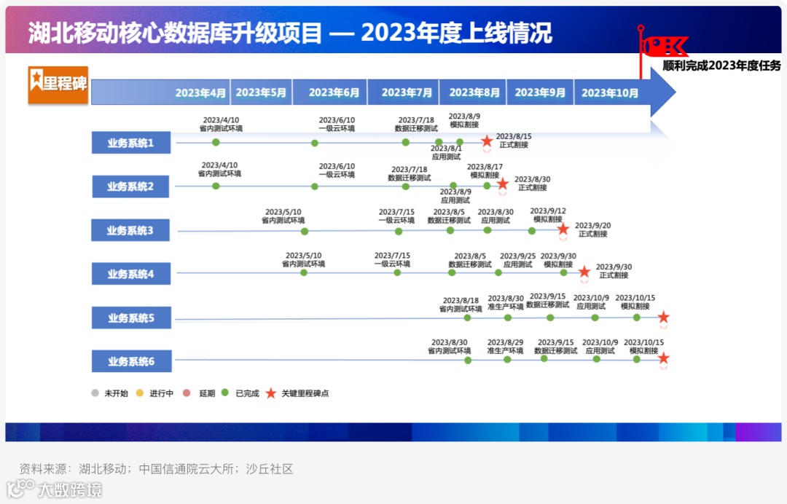Viewport: 787px width, 504px height.
Task: Click the 2023/9/20 正式割接 label
Action: (x=592, y=229)
